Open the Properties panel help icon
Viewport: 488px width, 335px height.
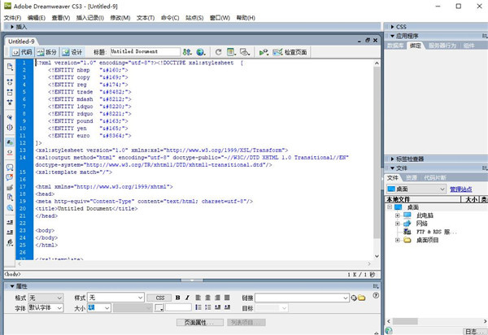click(x=376, y=295)
